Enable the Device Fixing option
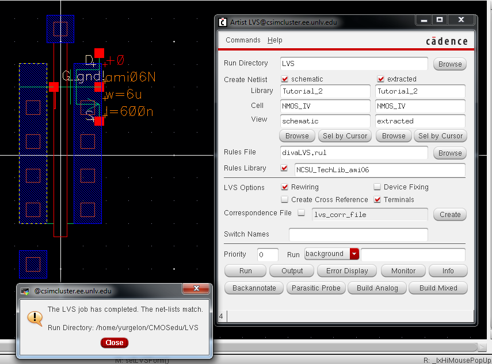 click(x=377, y=187)
